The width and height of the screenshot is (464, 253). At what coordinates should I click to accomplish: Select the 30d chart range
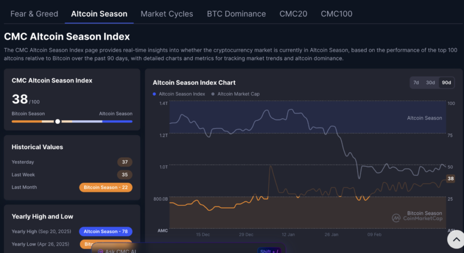pos(430,83)
